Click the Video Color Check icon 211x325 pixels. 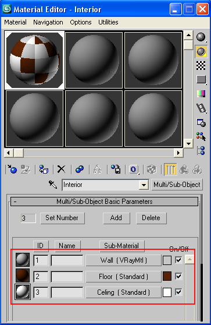pyautogui.click(x=201, y=93)
